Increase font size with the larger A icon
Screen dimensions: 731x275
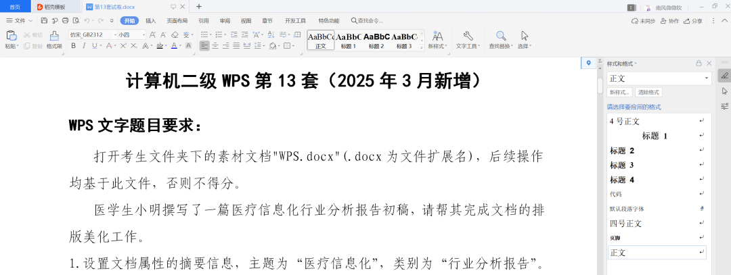coord(154,35)
